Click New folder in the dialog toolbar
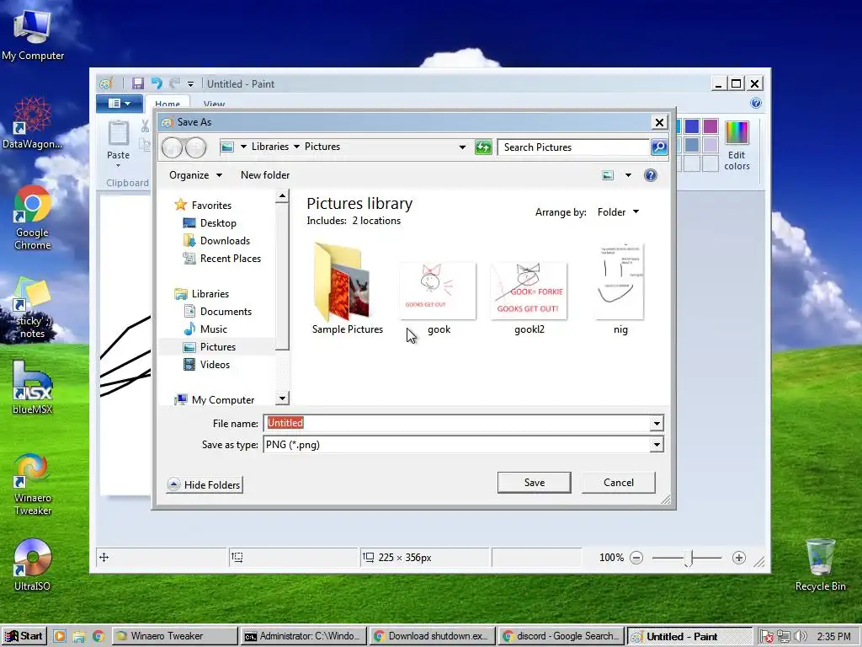The width and height of the screenshot is (862, 647). [x=265, y=175]
